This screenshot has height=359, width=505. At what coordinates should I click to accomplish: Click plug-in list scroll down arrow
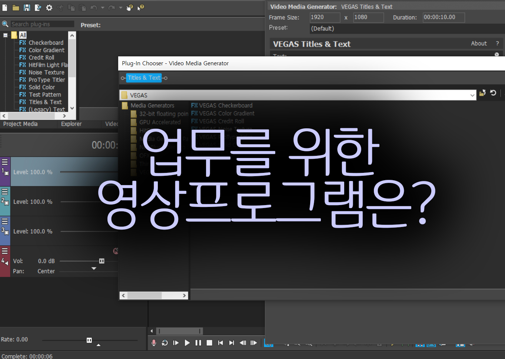coord(72,108)
